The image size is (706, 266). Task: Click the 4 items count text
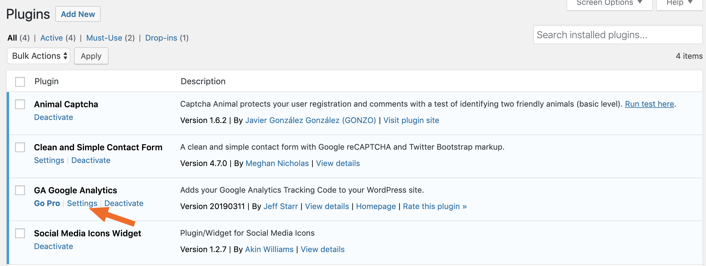point(689,56)
